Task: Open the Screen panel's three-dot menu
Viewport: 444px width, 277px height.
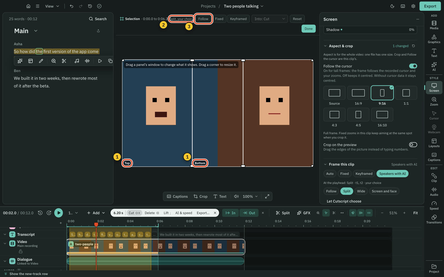Action: 418,19
